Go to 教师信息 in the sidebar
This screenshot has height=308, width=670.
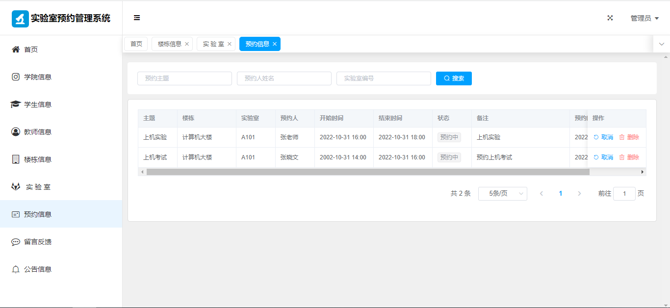click(37, 132)
